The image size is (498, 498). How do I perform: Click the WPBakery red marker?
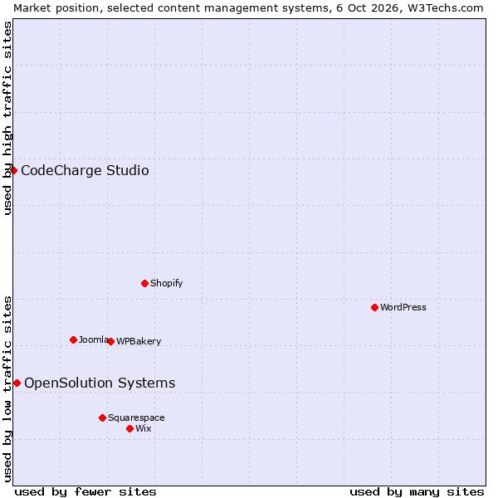pos(111,342)
